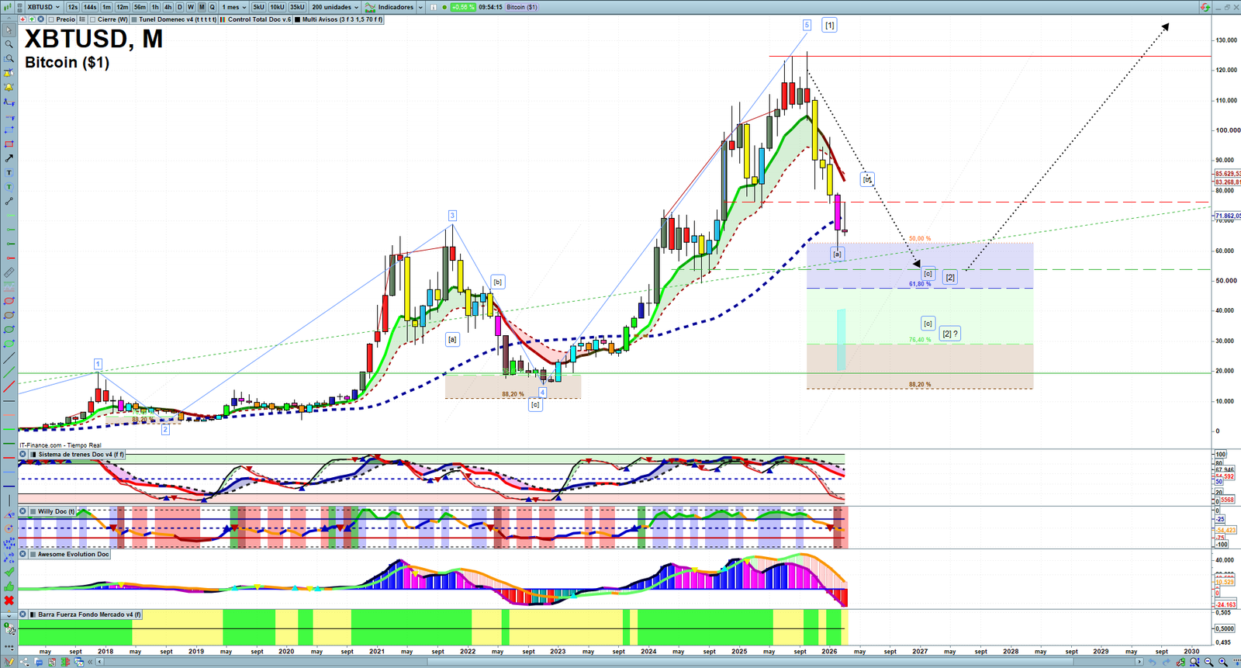
Task: Set history to 10kU units
Action: (277, 7)
